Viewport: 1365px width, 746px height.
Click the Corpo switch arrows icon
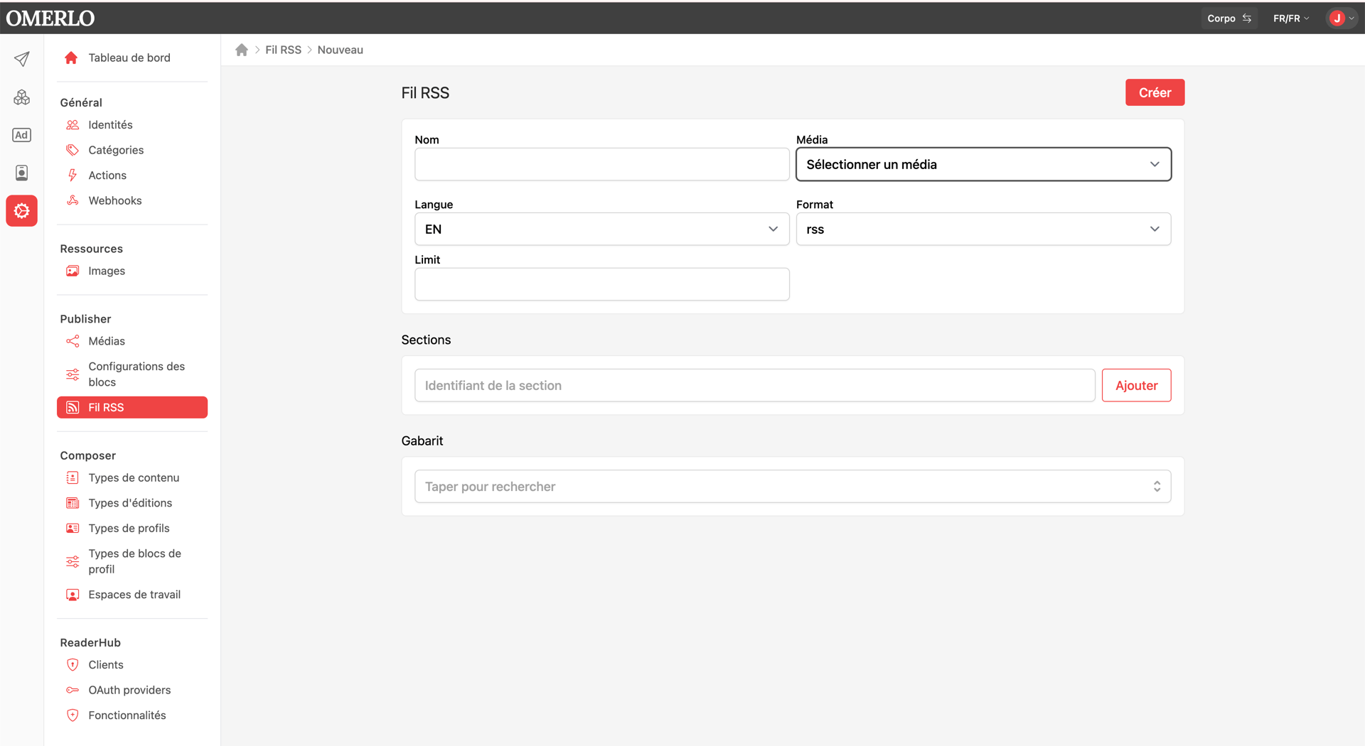(x=1247, y=18)
